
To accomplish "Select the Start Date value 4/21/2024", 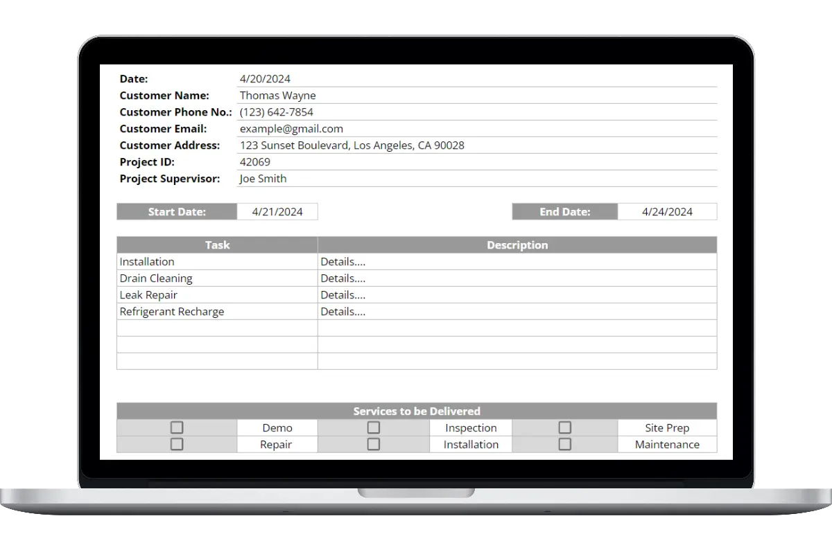I will pos(277,212).
